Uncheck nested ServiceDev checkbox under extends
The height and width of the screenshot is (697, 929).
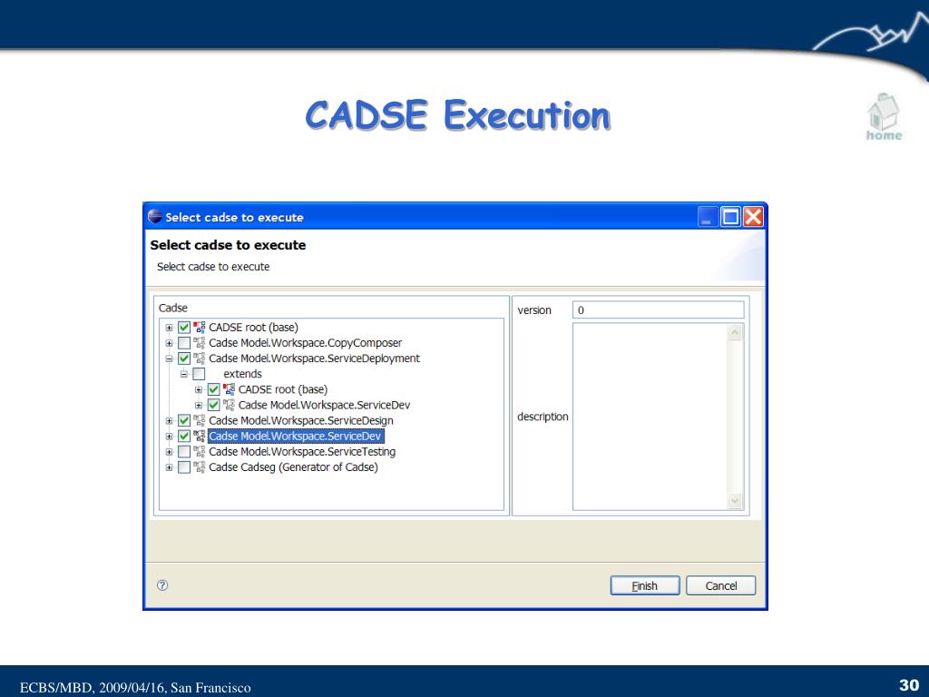pos(214,405)
